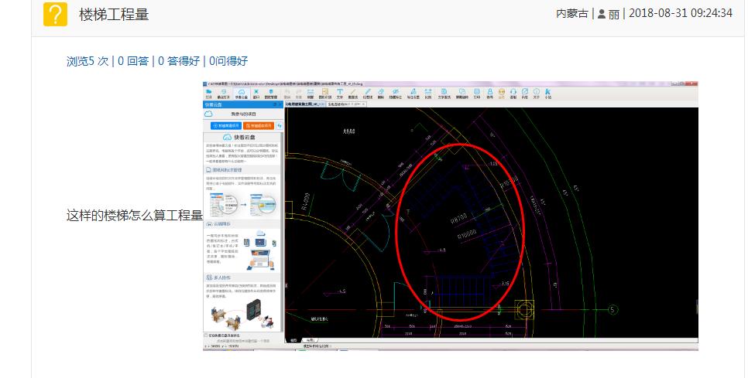This screenshot has width=748, height=378.
Task: Switch to the 布局1 tab under the drawing
Action: click(x=311, y=340)
